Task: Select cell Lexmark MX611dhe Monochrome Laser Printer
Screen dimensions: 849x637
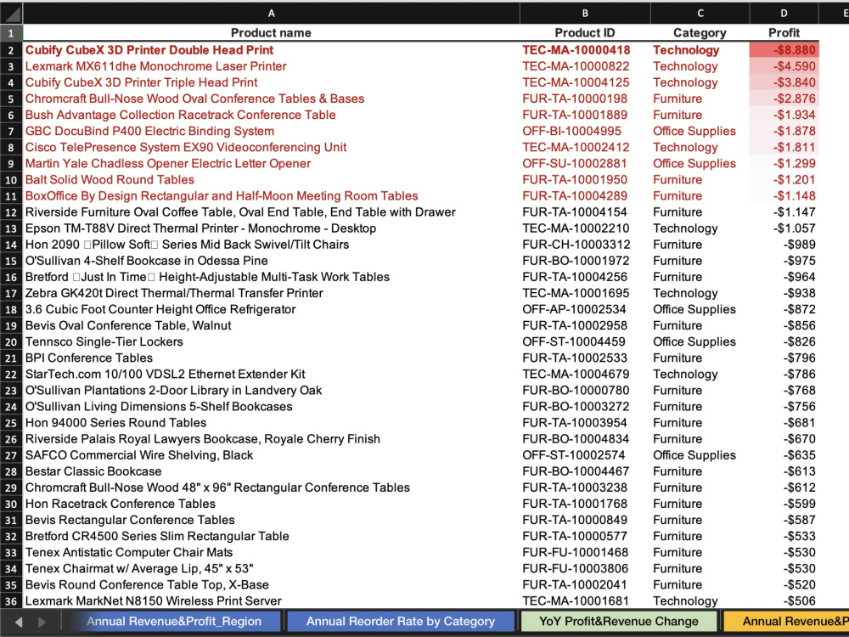Action: click(x=272, y=66)
